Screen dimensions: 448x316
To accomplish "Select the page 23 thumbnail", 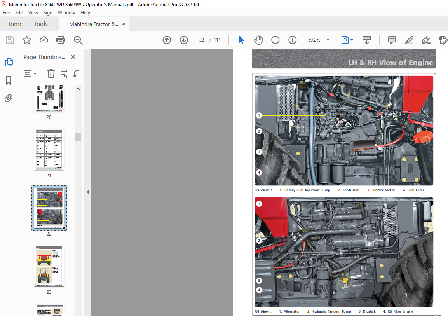I will [49, 267].
